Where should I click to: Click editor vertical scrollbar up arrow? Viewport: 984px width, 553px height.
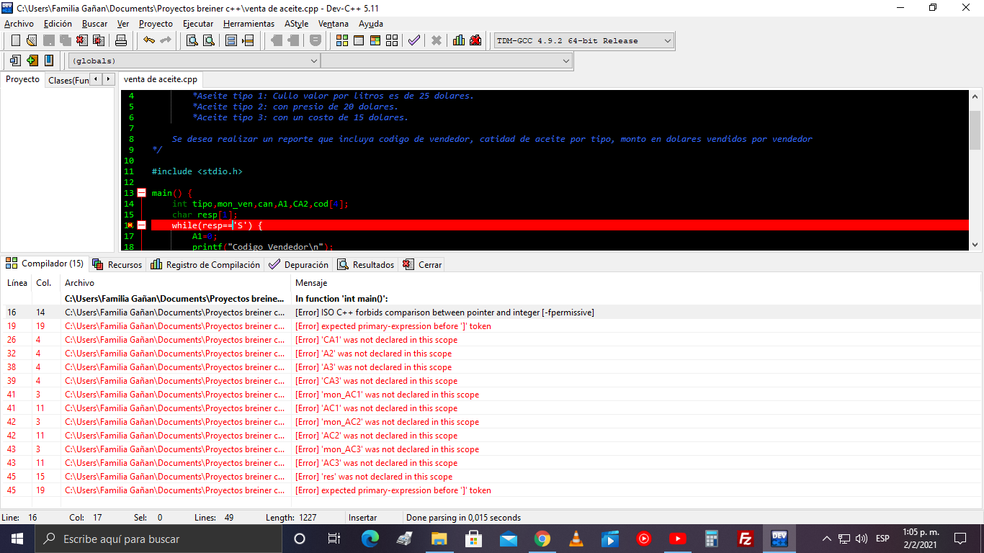click(x=975, y=96)
